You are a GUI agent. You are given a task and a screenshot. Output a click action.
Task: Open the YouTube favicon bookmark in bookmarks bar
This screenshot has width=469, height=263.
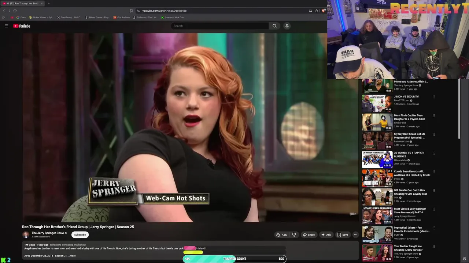pos(12,18)
